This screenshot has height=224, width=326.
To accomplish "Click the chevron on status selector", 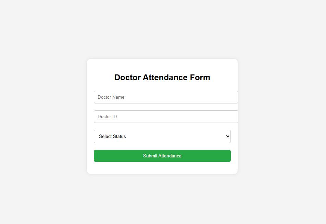I will [x=228, y=136].
